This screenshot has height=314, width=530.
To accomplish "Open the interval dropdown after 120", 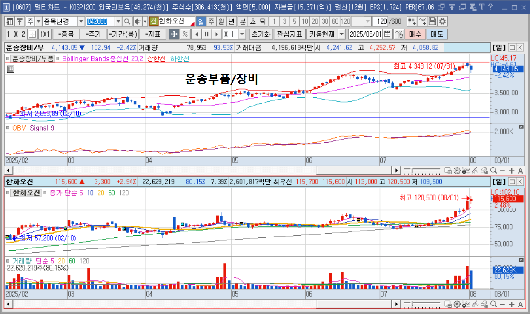I will tap(367, 21).
